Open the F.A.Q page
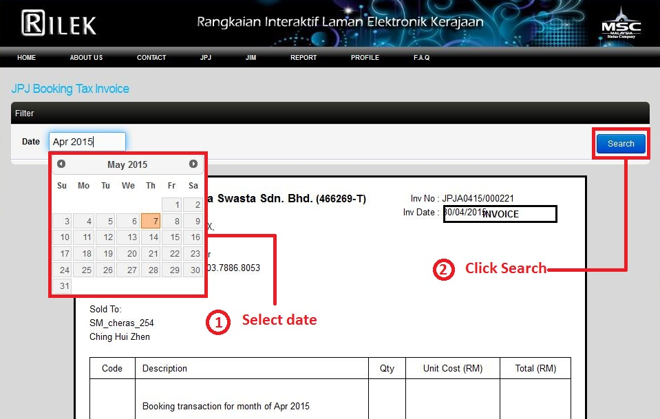660x419 pixels. tap(421, 58)
